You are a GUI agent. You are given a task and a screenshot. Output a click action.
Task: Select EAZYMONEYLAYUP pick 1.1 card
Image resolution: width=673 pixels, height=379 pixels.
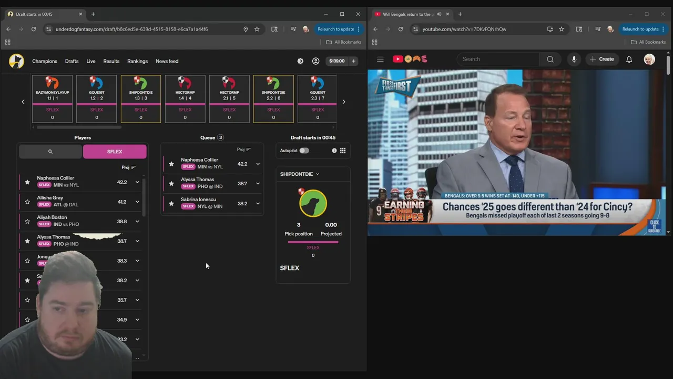pos(52,99)
